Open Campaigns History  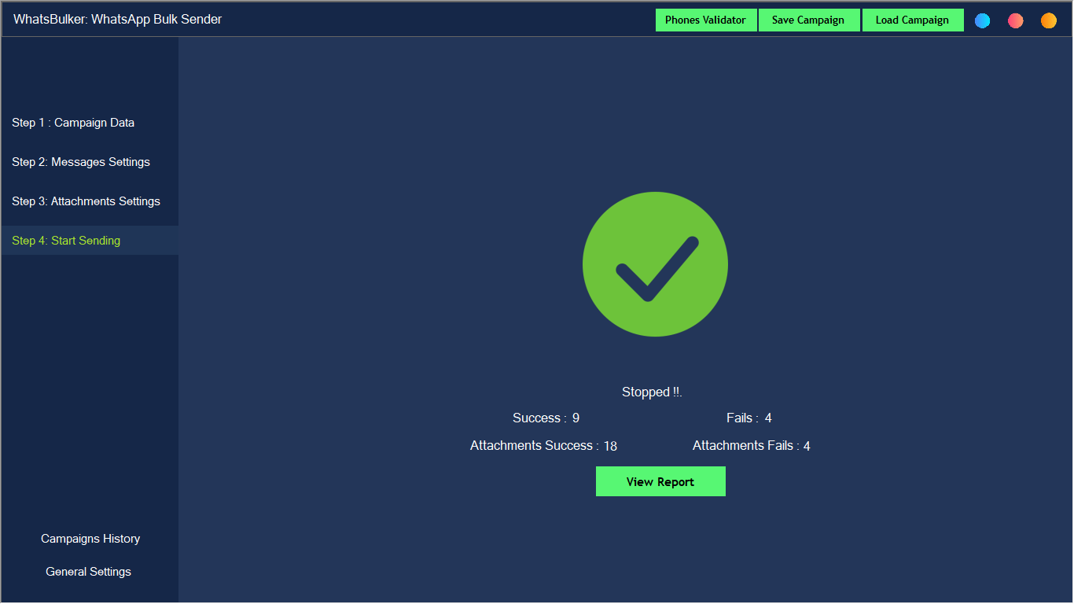click(x=90, y=539)
